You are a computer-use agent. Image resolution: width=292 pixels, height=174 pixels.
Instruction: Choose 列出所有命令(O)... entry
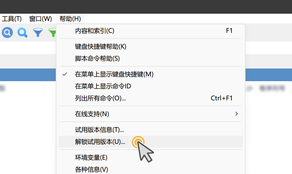point(150,98)
